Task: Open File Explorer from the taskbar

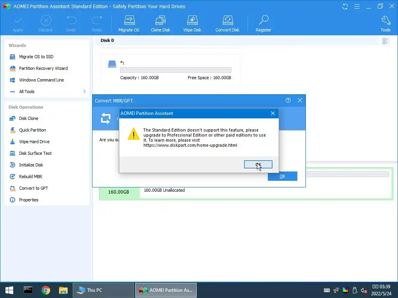Action: pyautogui.click(x=63, y=290)
